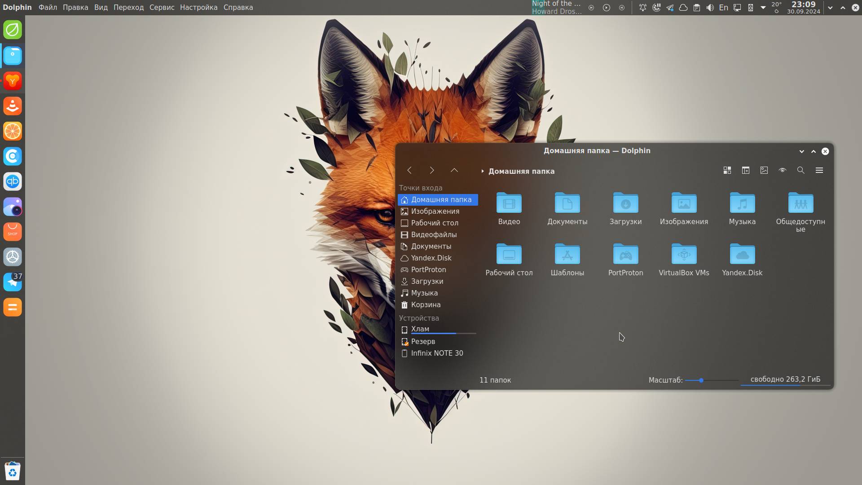Toggle Dolphin selection mode grid icon
862x485 pixels.
(x=727, y=170)
